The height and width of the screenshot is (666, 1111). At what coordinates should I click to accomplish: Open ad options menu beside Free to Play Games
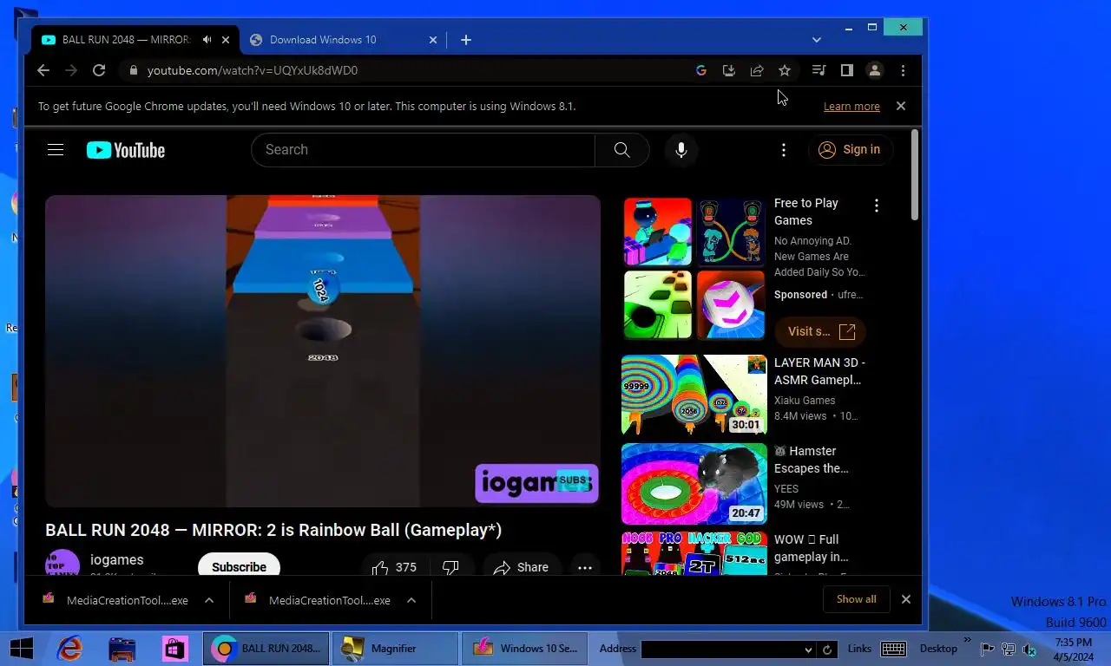tap(877, 206)
